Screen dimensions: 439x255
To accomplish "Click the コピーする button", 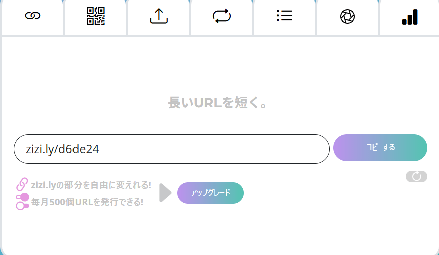I will [380, 148].
